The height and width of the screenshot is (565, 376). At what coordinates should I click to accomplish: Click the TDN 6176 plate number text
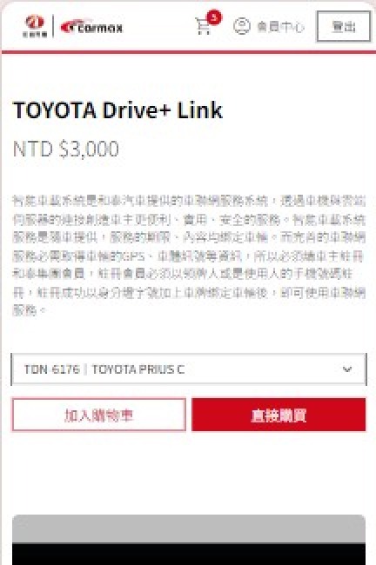51,369
